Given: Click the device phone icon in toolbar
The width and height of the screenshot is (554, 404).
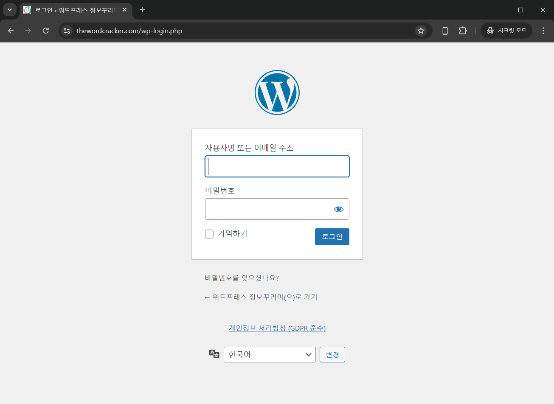Looking at the screenshot, I should (445, 31).
